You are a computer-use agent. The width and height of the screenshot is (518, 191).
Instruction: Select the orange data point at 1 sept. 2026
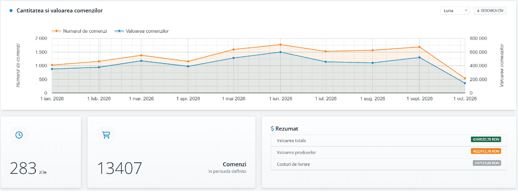pos(419,47)
